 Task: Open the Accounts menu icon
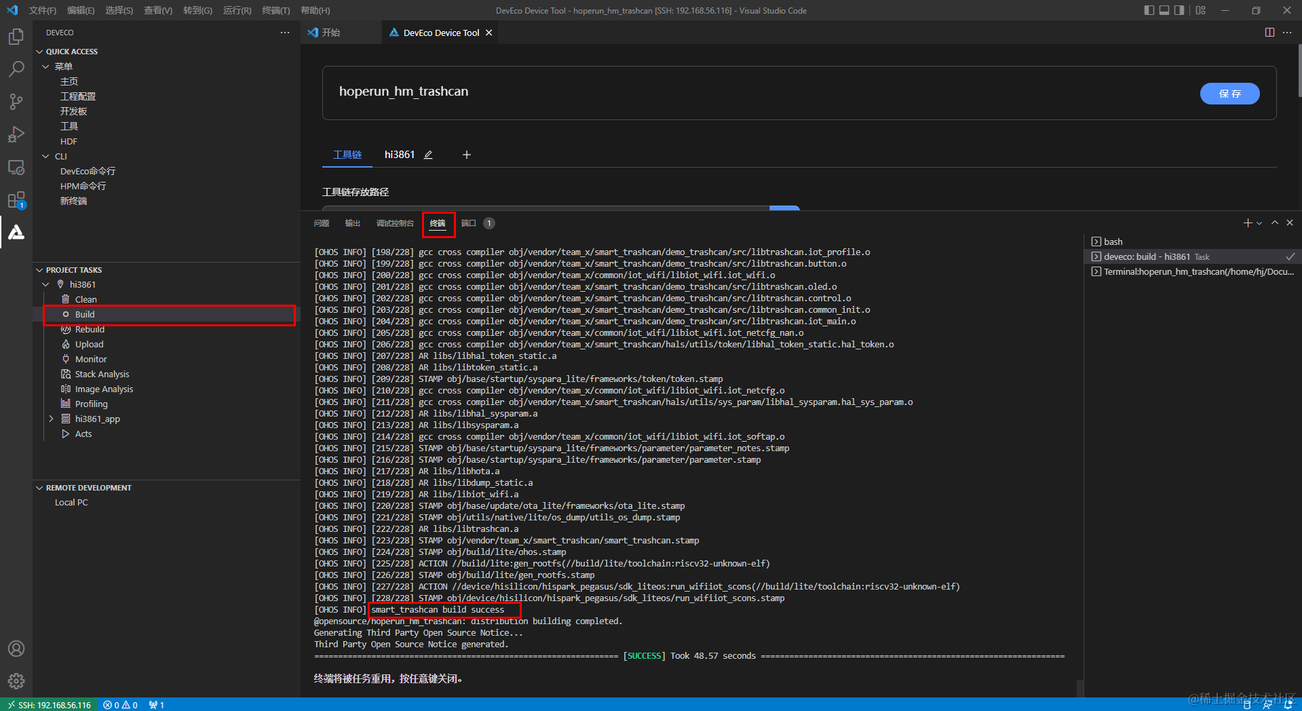(x=16, y=649)
